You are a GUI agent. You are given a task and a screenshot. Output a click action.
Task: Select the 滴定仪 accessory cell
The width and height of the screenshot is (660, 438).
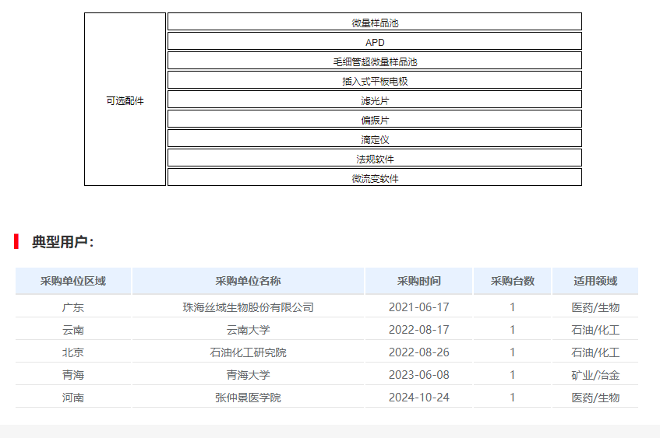tap(375, 138)
